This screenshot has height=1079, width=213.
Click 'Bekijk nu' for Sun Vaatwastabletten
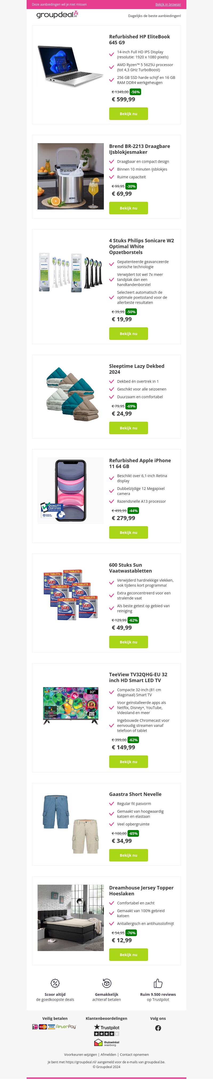pos(129,642)
